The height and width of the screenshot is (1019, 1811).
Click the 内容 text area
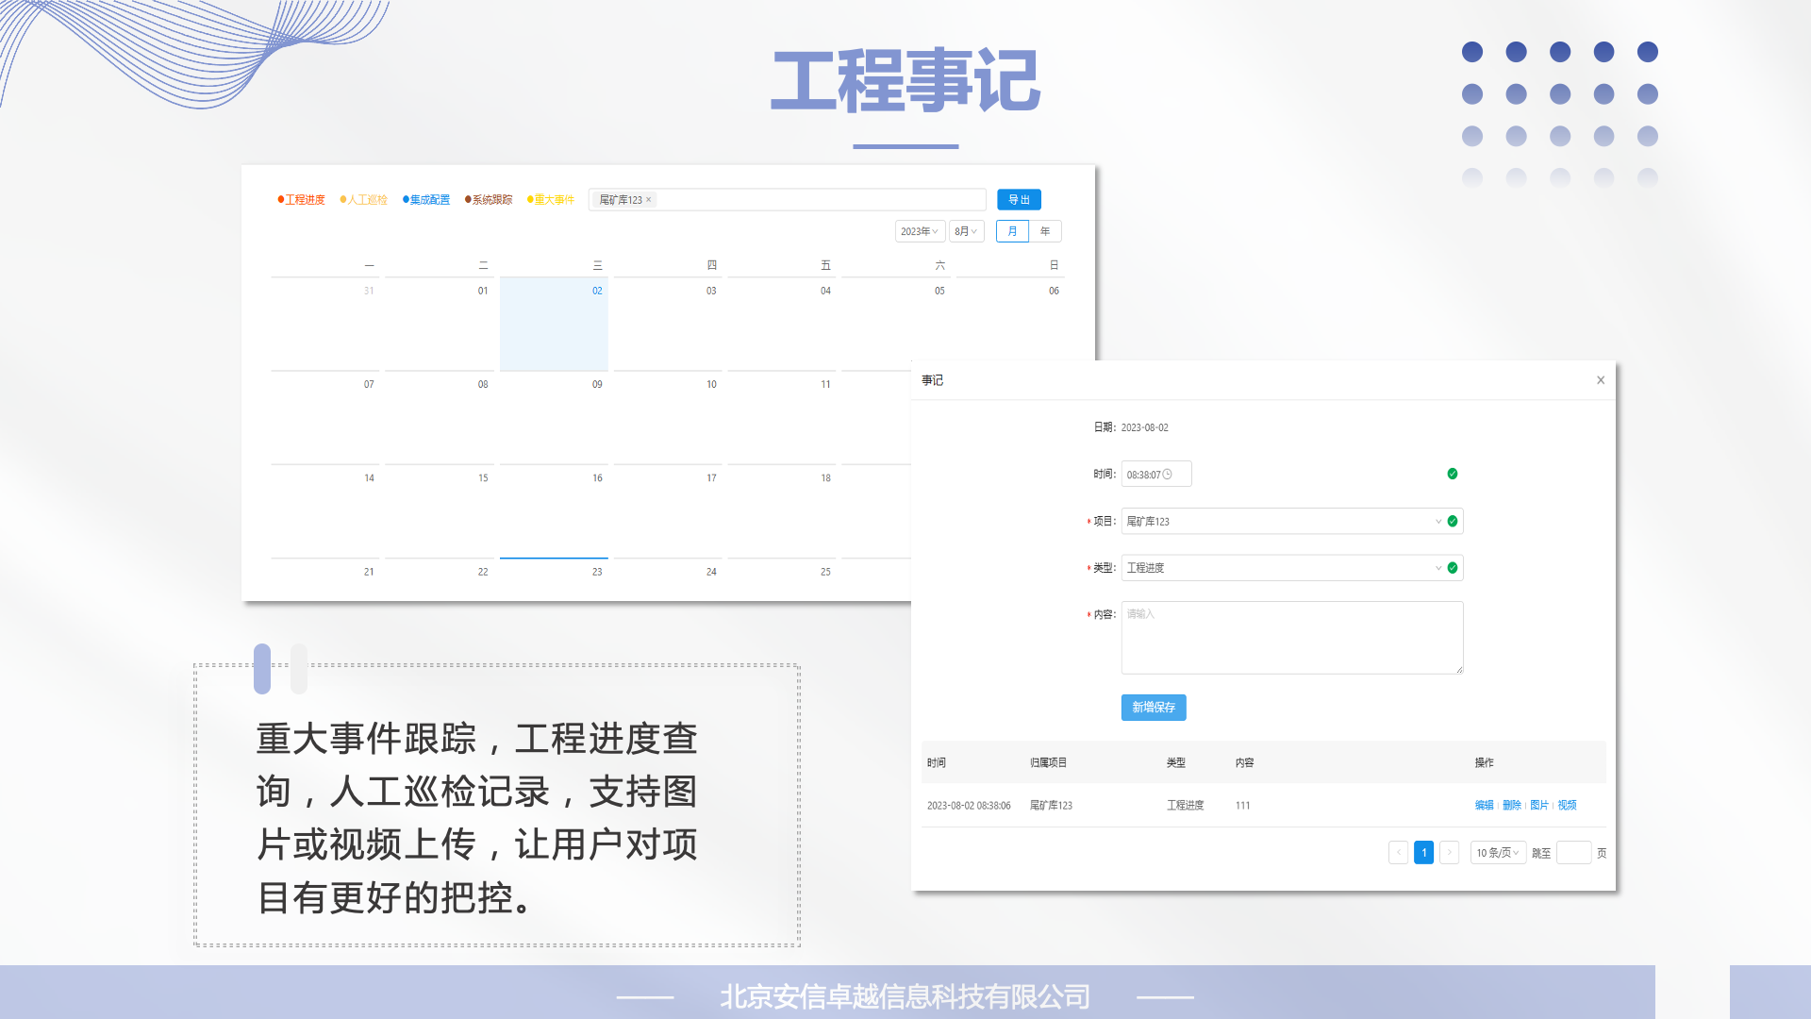1291,638
